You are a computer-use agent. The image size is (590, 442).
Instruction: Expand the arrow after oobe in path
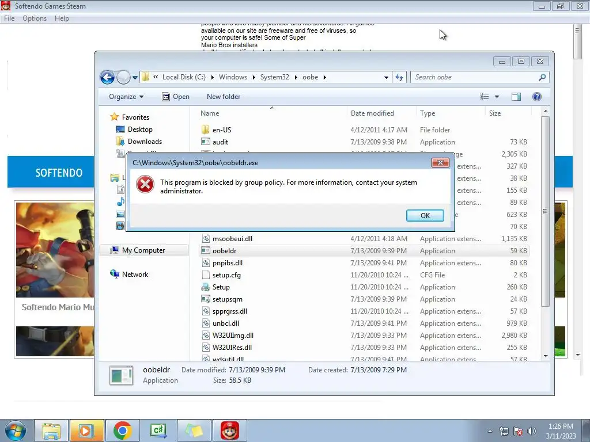pos(325,78)
